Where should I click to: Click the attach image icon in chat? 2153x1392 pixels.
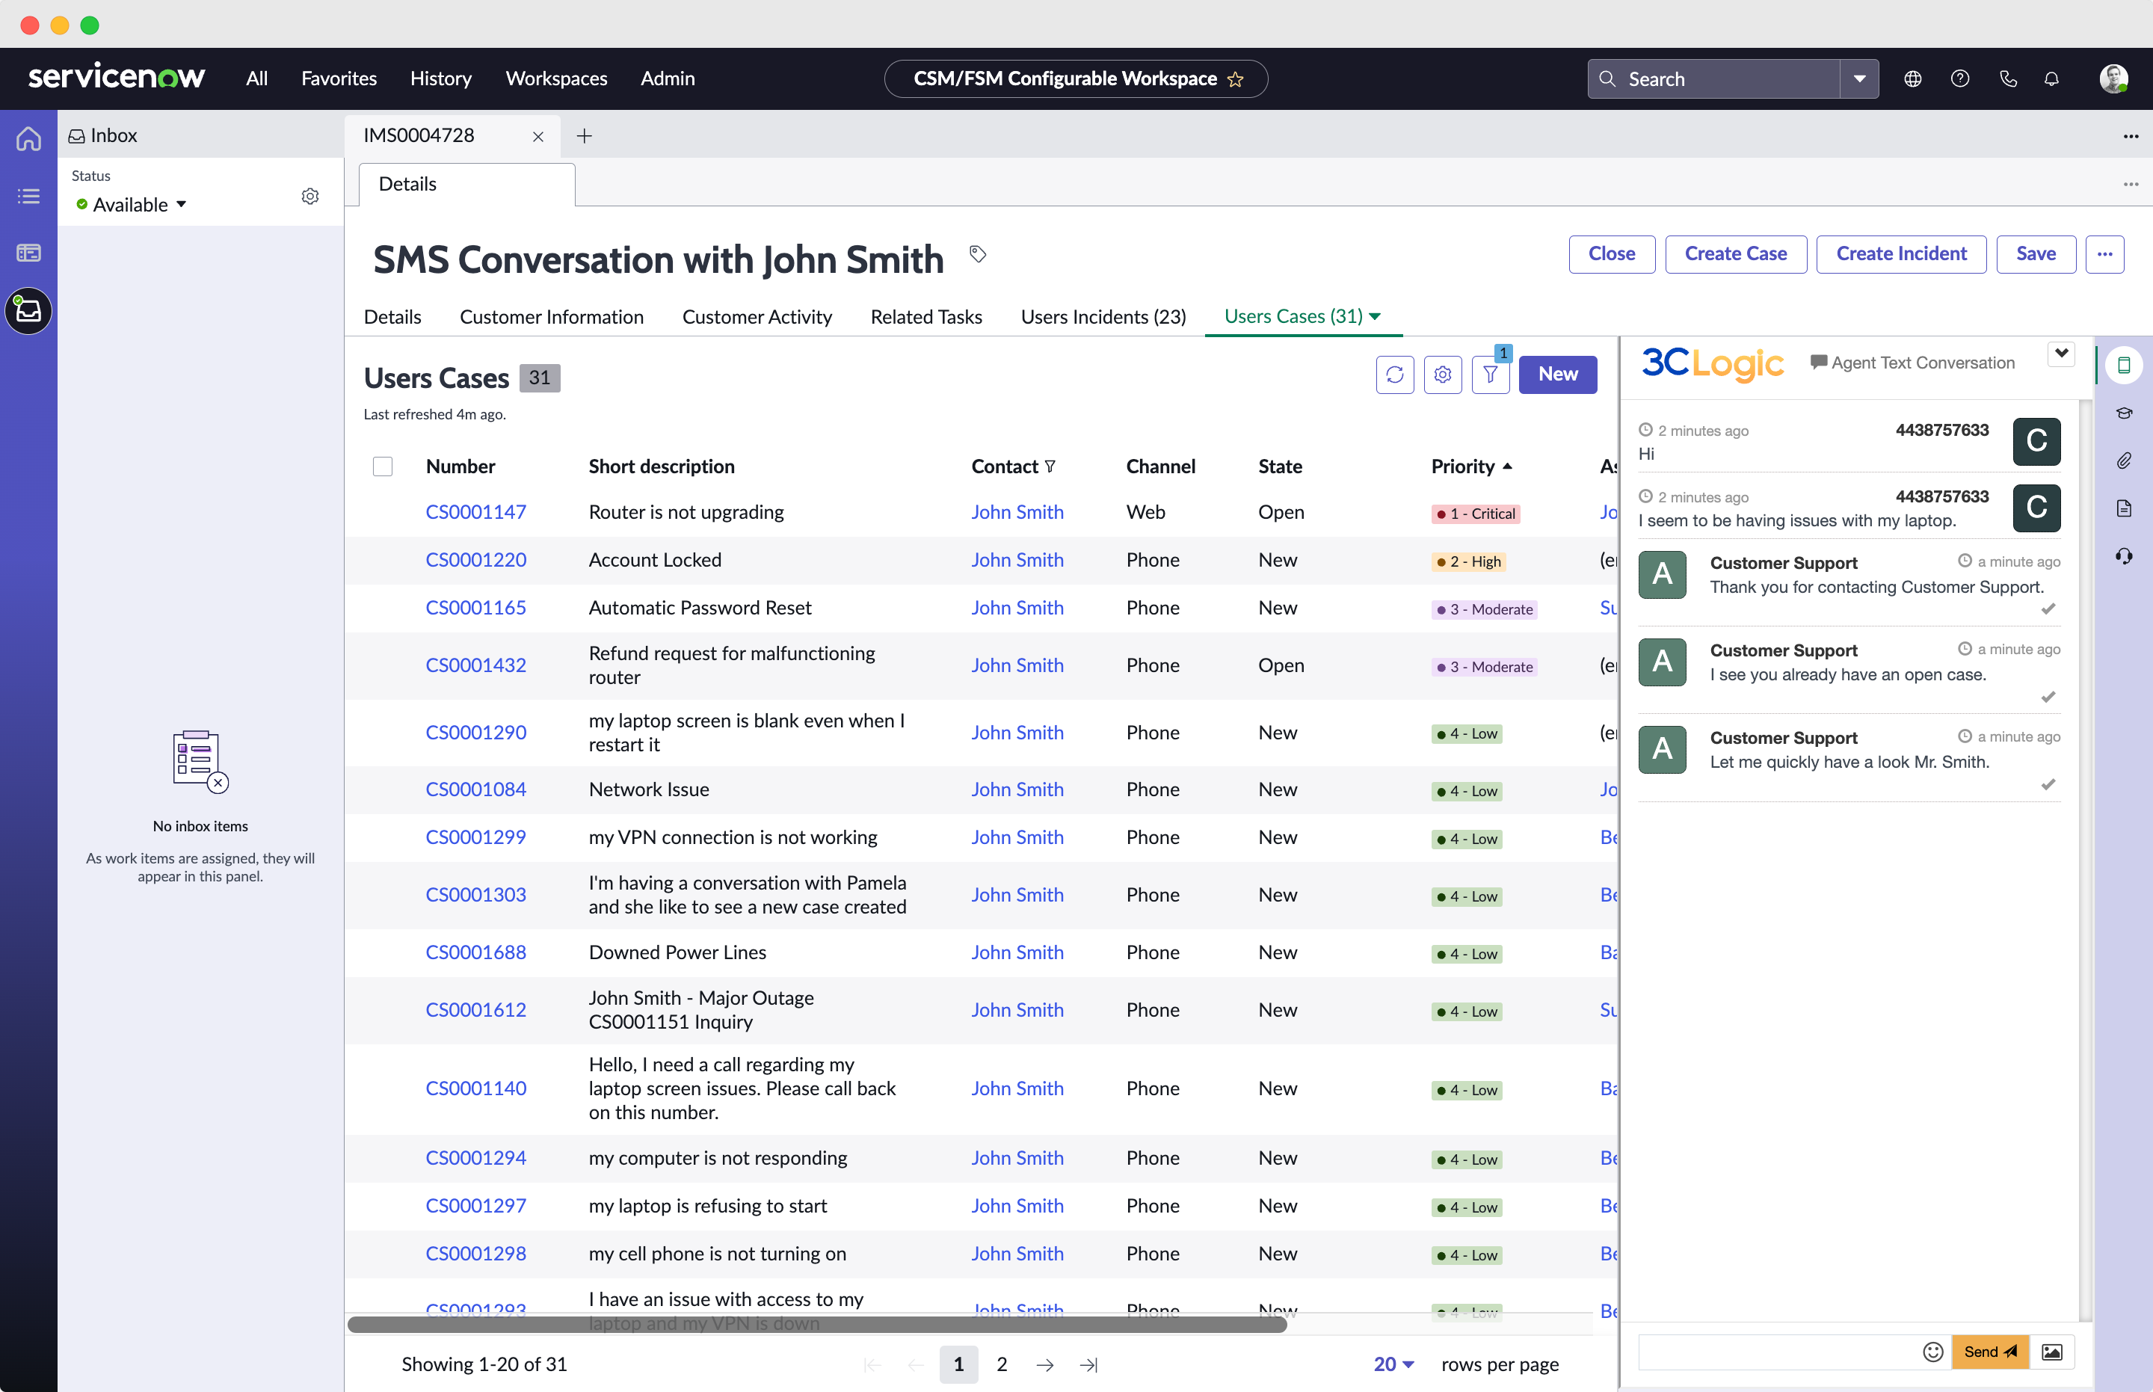(2052, 1352)
